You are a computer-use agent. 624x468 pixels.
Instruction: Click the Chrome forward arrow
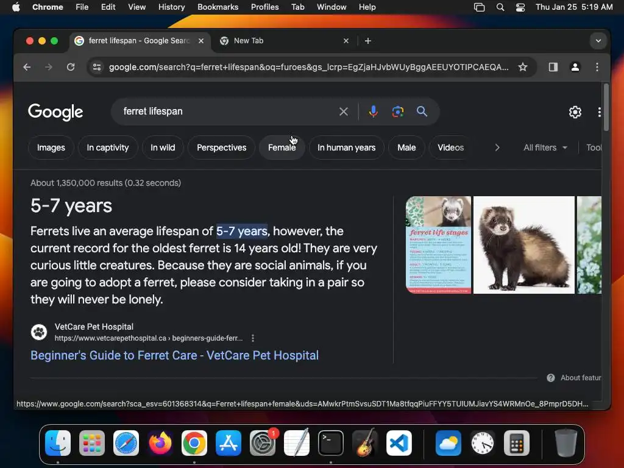49,67
